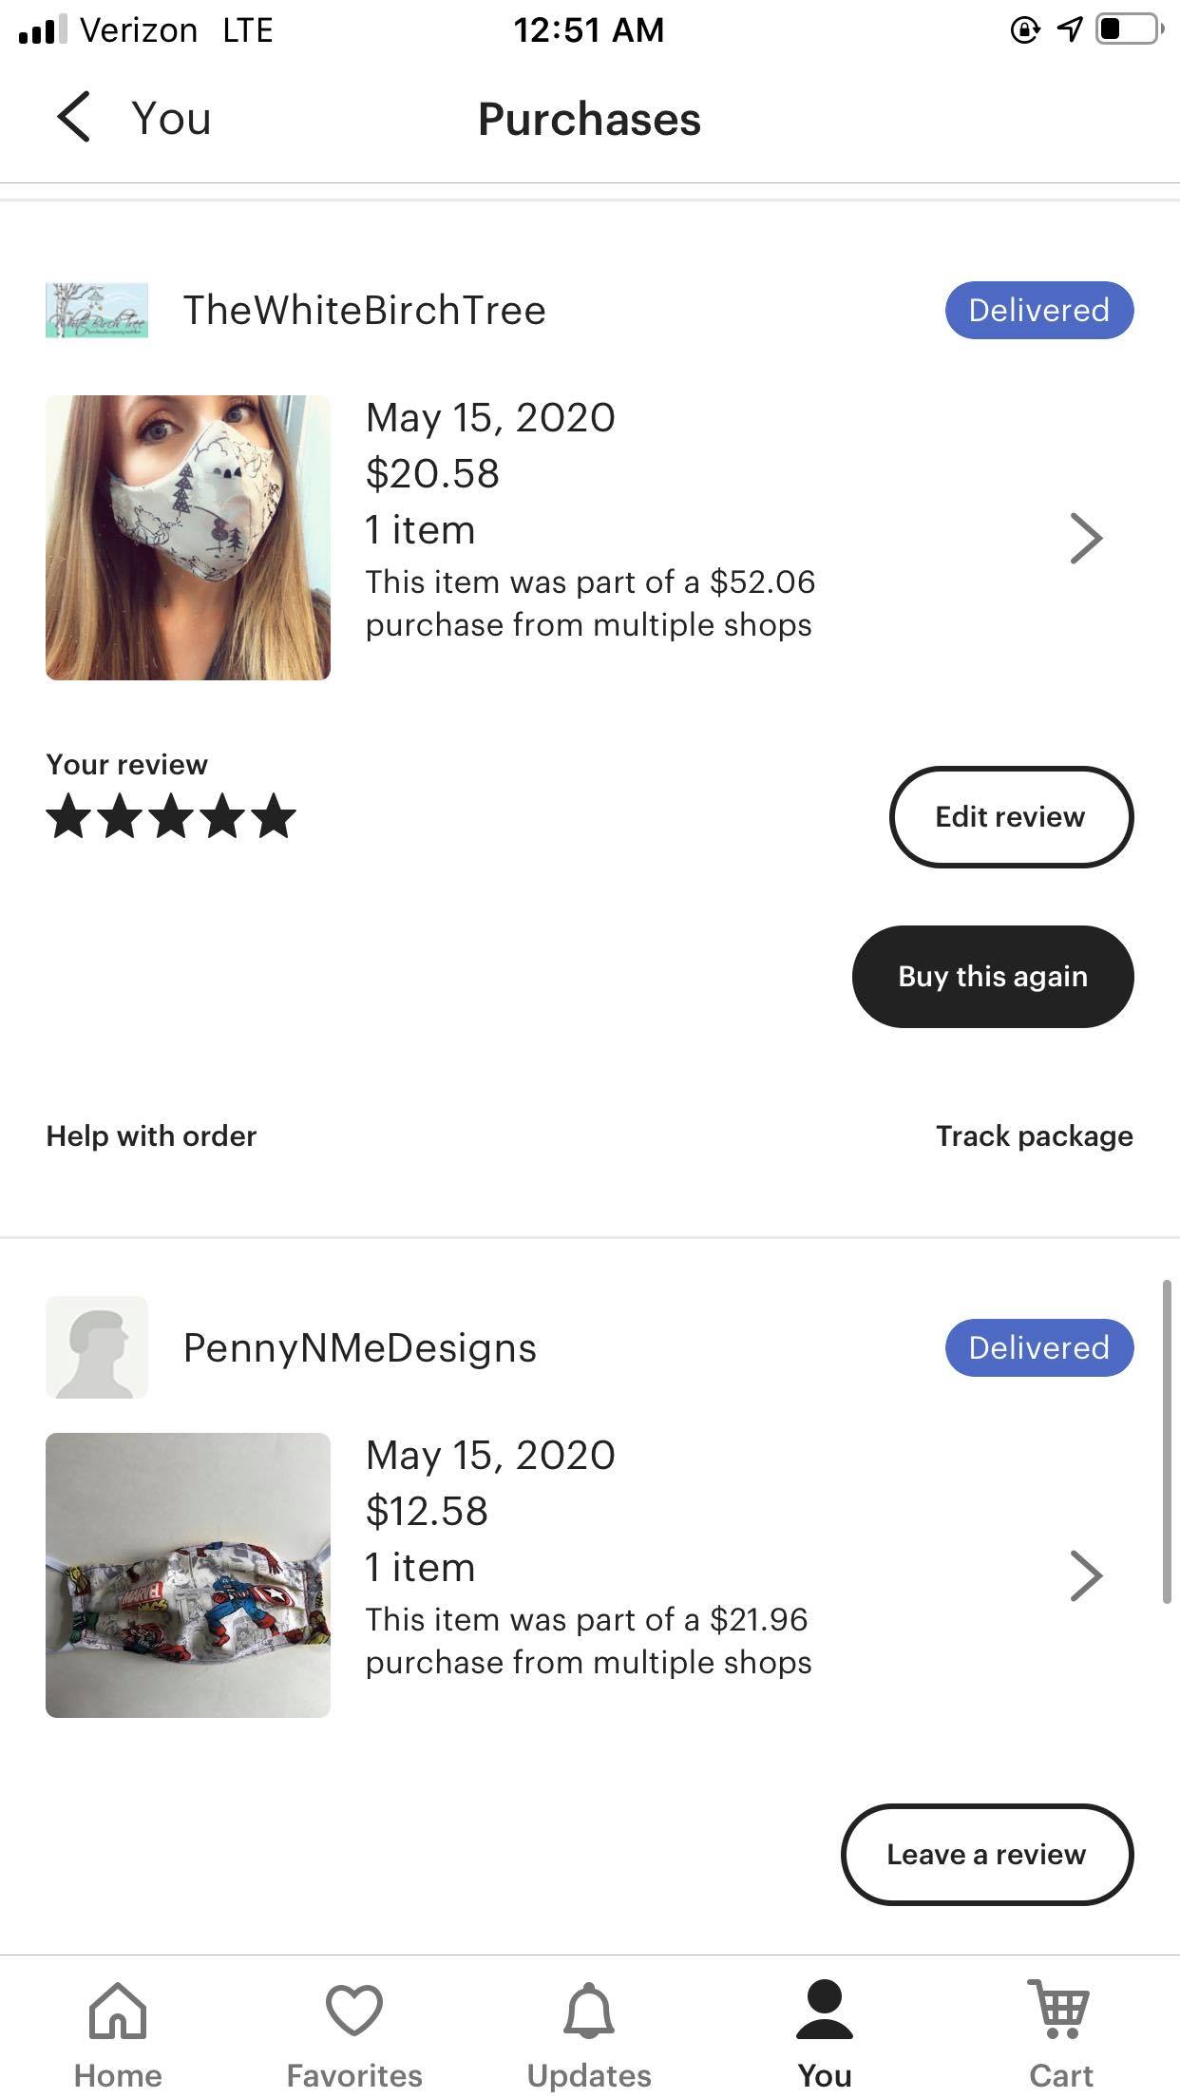Screen dimensions: 1180x2098
Task: Expand TheWhiteBirchTree order details chevron
Action: click(x=1086, y=539)
